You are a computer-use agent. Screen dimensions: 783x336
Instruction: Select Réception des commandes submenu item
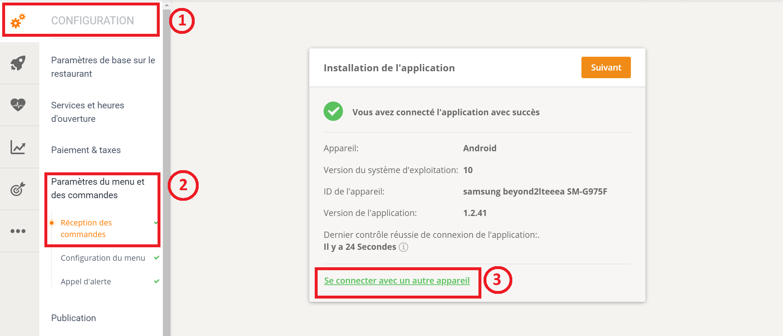pos(86,228)
